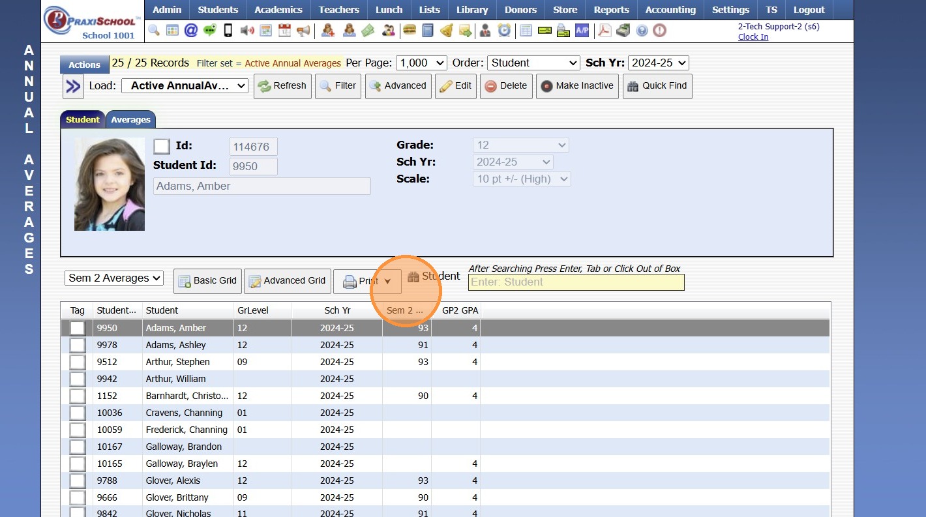Click the mobile phone icon
926x517 pixels.
pyautogui.click(x=228, y=30)
